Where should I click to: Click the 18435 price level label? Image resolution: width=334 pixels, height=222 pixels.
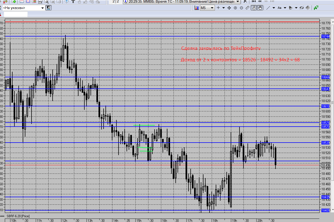(x=325, y=197)
